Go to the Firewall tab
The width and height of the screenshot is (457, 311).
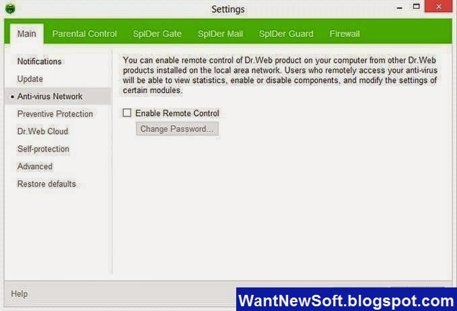click(x=345, y=34)
